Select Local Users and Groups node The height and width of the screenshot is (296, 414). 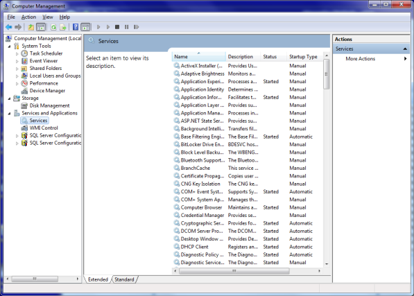tap(55, 76)
